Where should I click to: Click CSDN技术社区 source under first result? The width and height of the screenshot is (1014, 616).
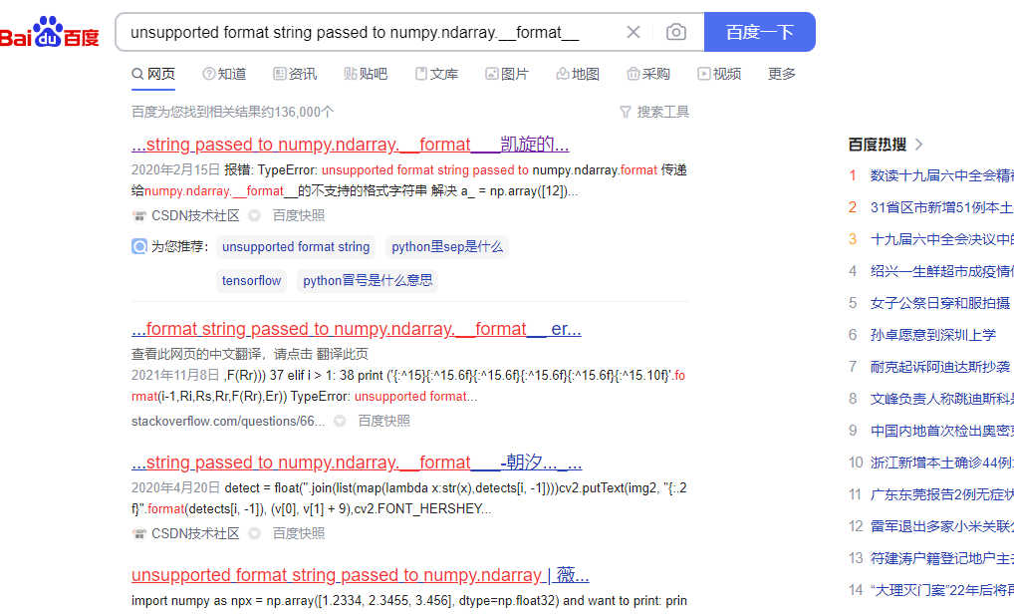click(195, 215)
